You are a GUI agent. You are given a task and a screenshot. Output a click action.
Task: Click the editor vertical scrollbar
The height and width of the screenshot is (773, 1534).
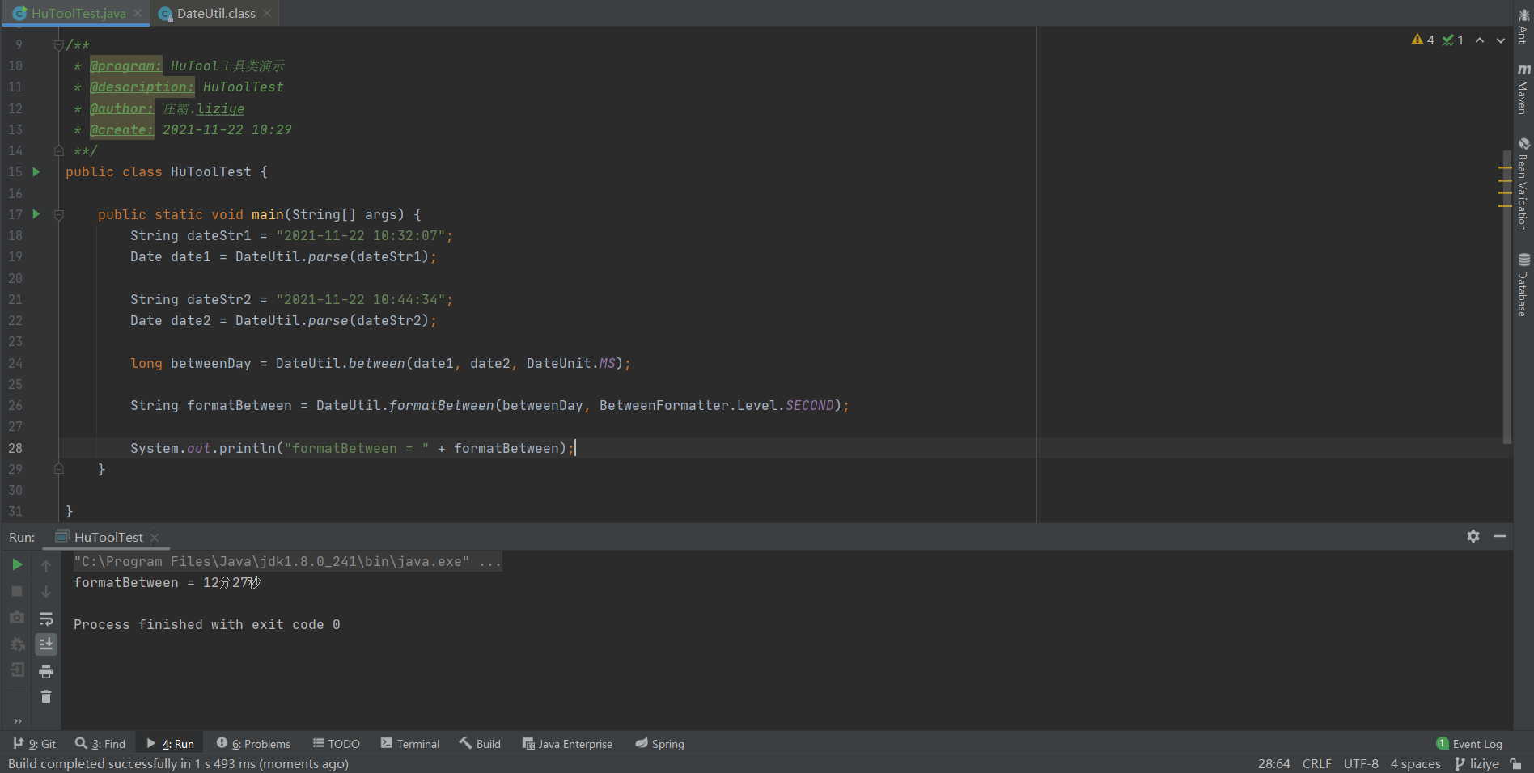[x=1506, y=297]
